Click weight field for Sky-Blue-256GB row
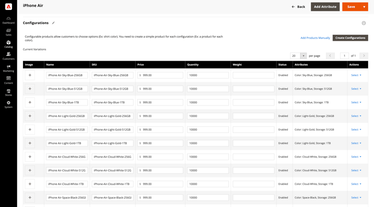Viewport: 374px width, 207px height. click(253, 75)
